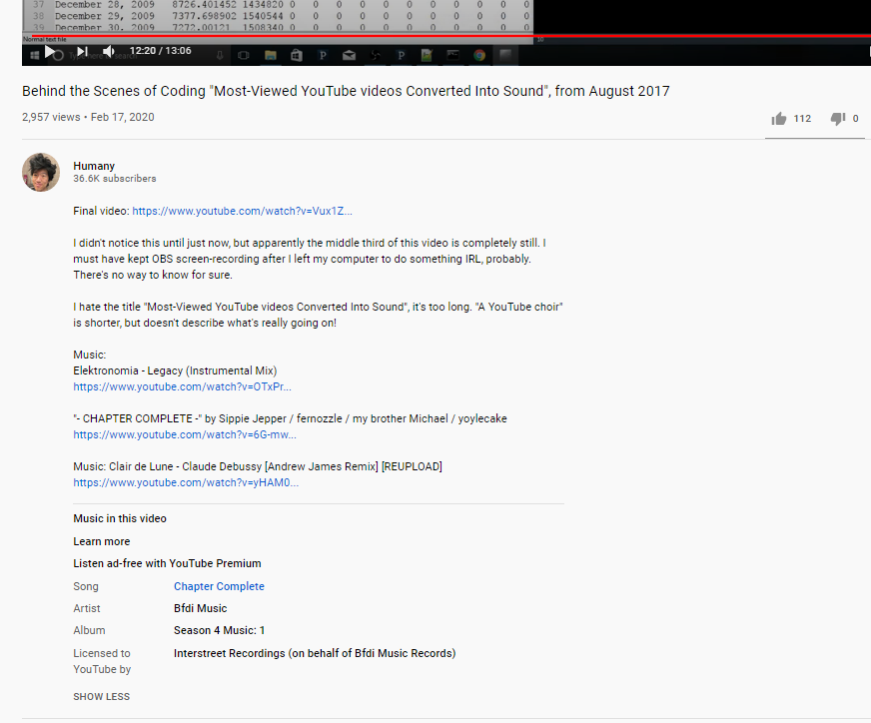Open the Final video link watch?v=Vux1Z
871x723 pixels.
pyautogui.click(x=242, y=211)
